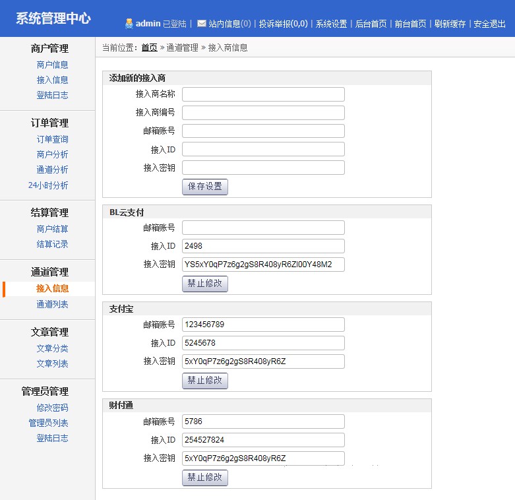Click 刷新缓存 in header
The image size is (515, 500).
(450, 24)
